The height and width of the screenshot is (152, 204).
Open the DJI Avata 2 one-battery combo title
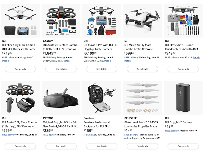20,124
